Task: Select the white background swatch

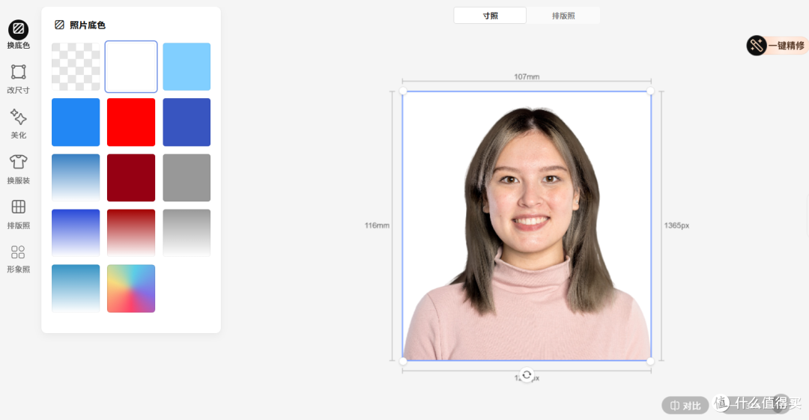Action: 131,67
